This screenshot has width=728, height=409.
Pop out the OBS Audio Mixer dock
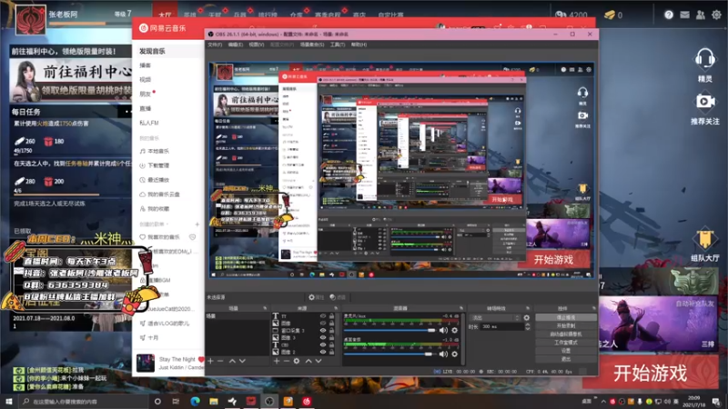tap(460, 308)
